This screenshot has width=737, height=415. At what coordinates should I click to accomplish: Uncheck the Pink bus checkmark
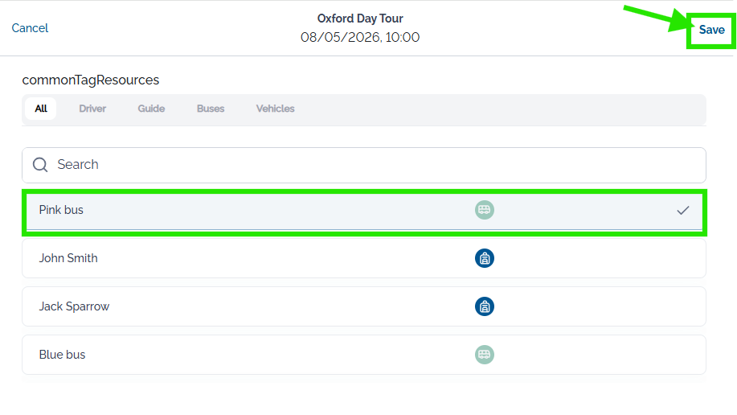coord(683,211)
